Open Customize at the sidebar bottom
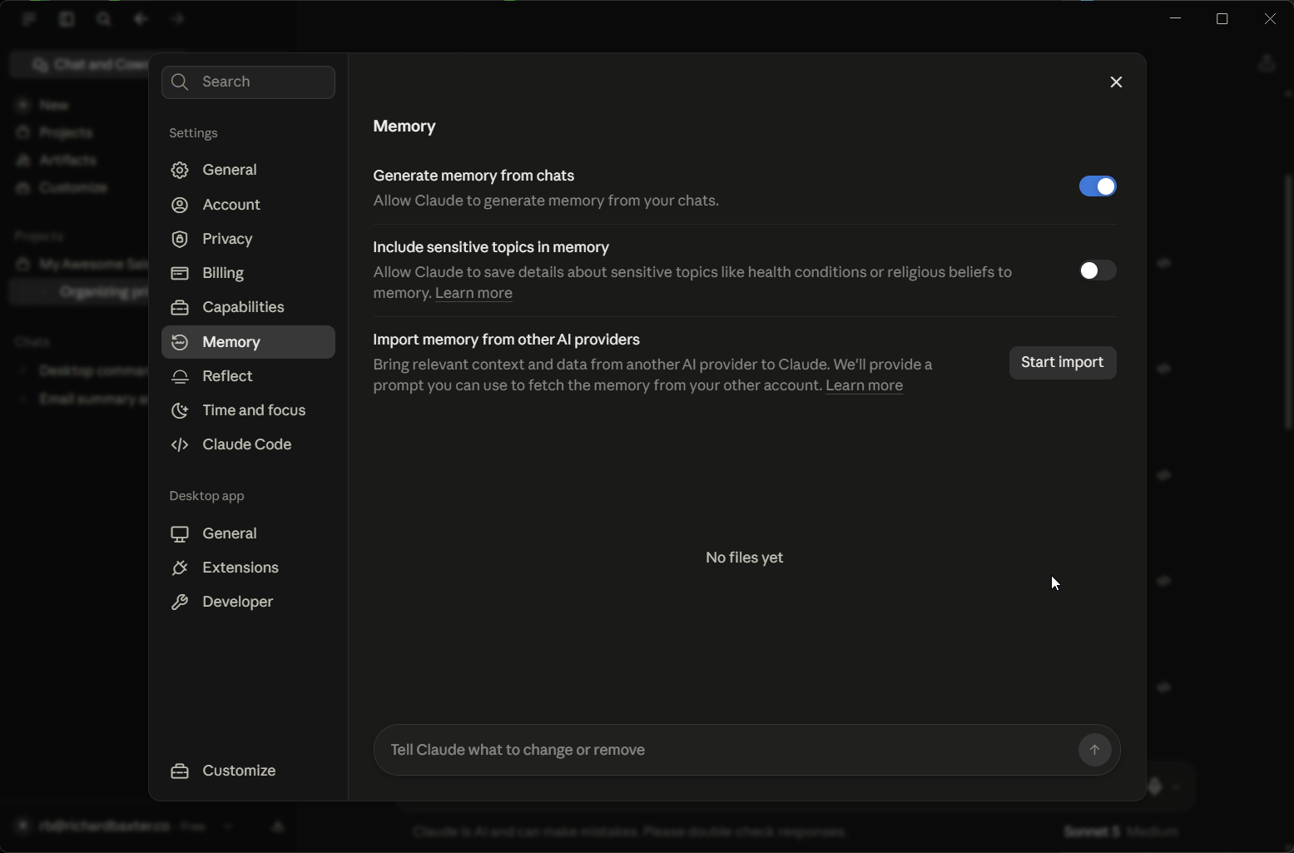This screenshot has height=853, width=1294. click(x=248, y=771)
